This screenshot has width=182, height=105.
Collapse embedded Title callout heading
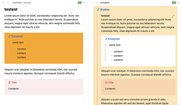(x=111, y=83)
